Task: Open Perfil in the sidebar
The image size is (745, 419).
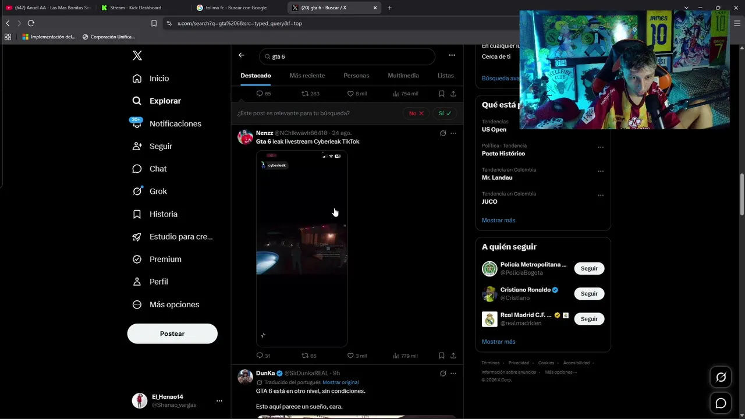Action: tap(150, 282)
